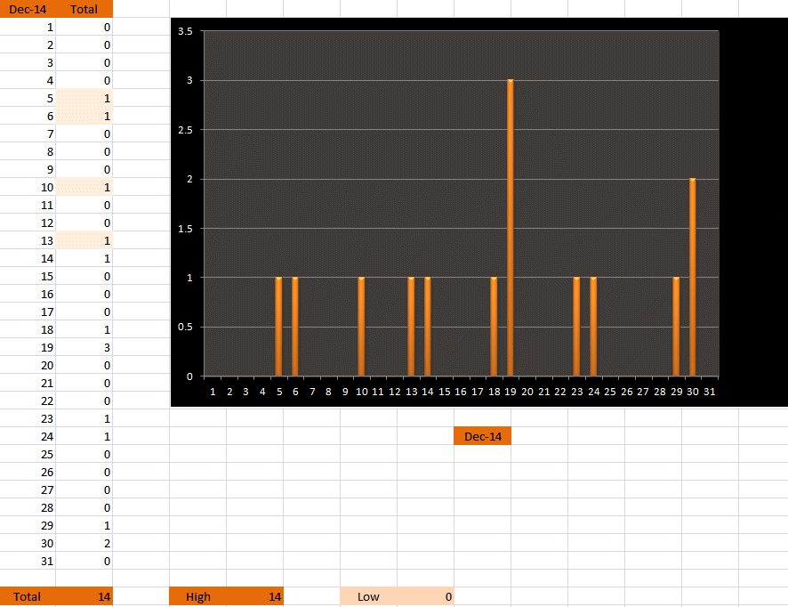This screenshot has height=607, width=788.
Task: Select the High label cell
Action: point(198,596)
